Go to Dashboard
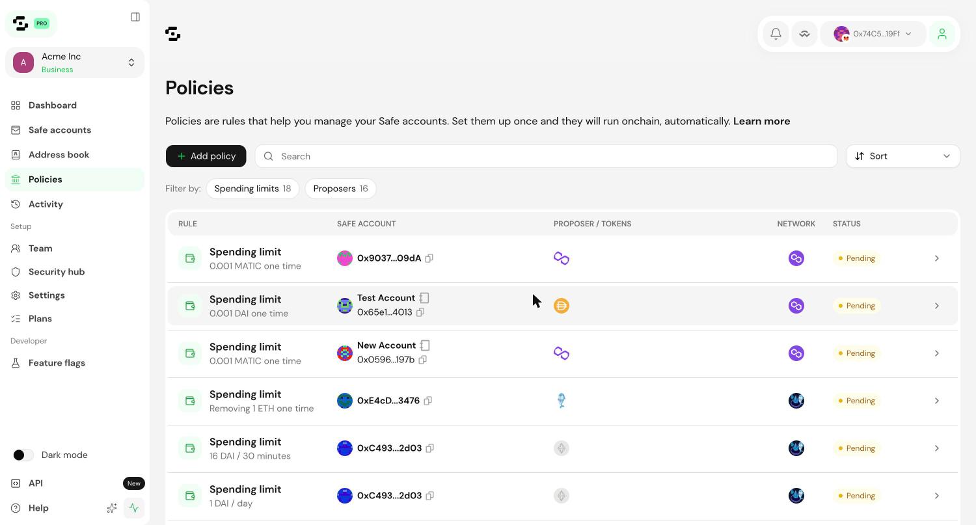Screen dimensions: 976x525 pyautogui.click(x=75, y=105)
